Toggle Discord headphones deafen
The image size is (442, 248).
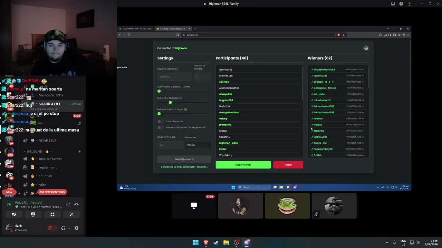click(63, 228)
